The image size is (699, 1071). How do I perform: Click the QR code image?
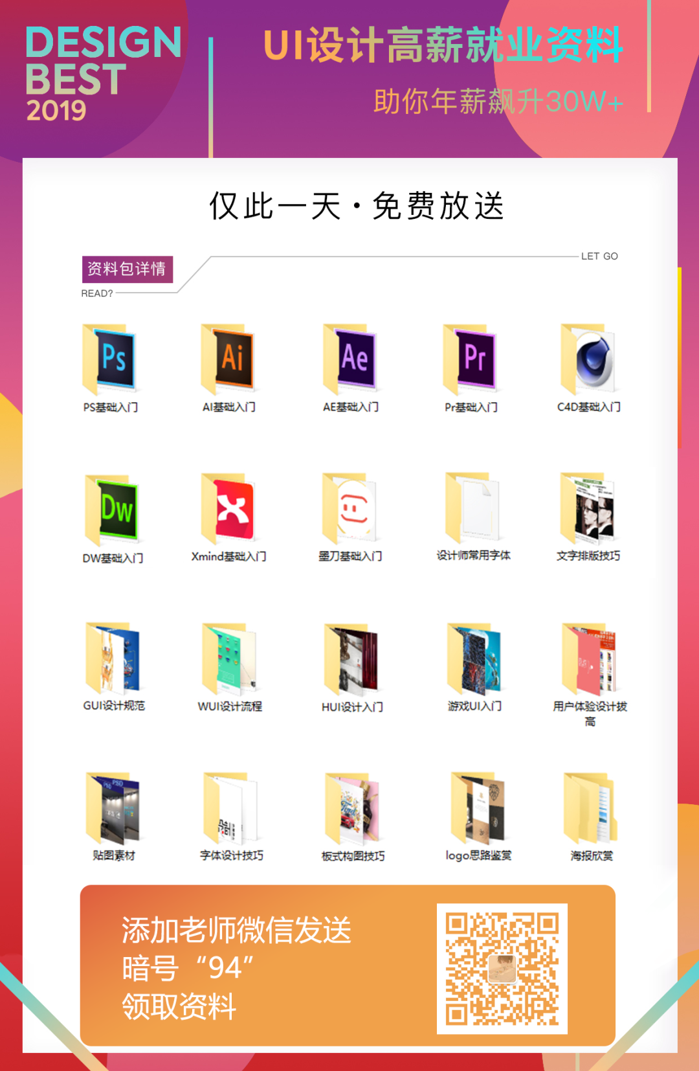[x=502, y=969]
